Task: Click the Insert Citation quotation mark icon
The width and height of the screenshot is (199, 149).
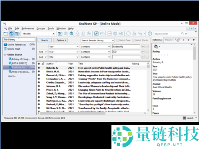Action: 109,34
